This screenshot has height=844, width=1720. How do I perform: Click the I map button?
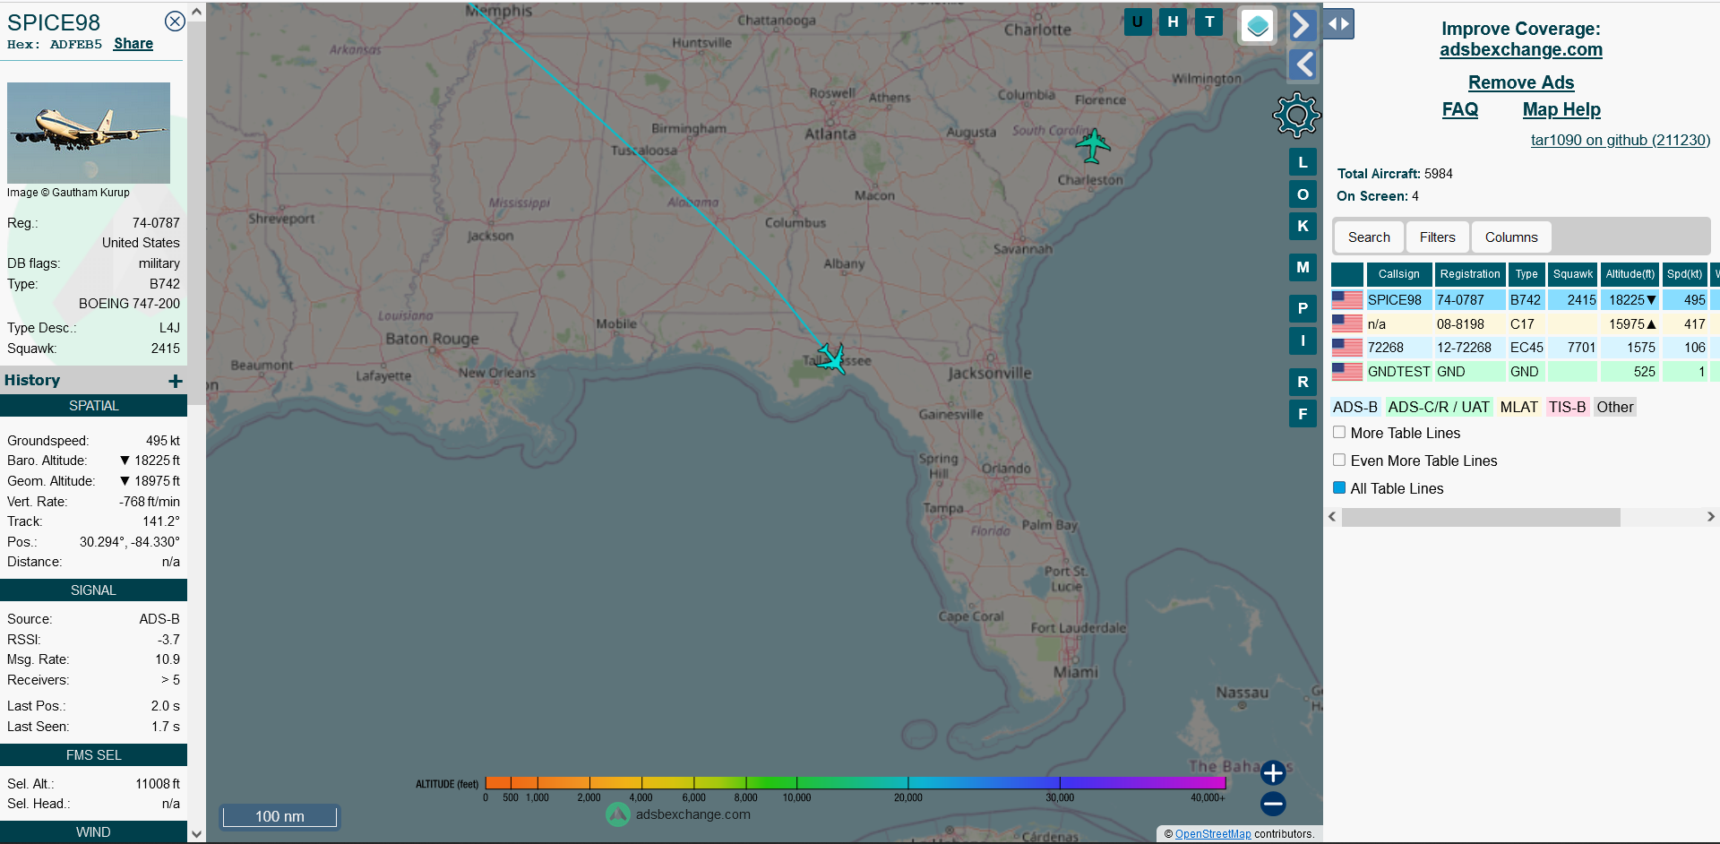[1303, 340]
